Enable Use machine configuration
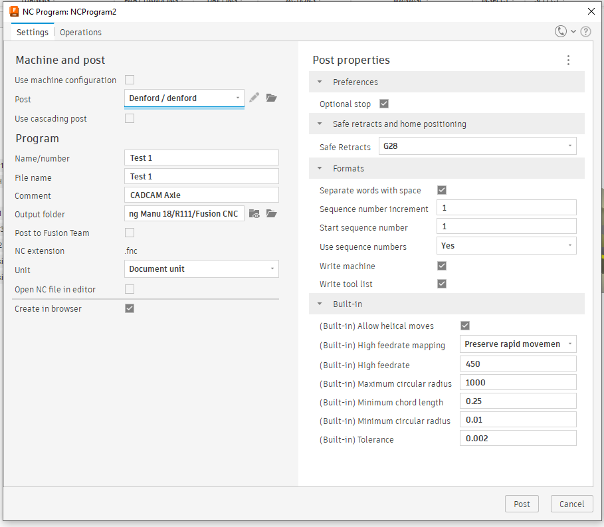 click(130, 79)
